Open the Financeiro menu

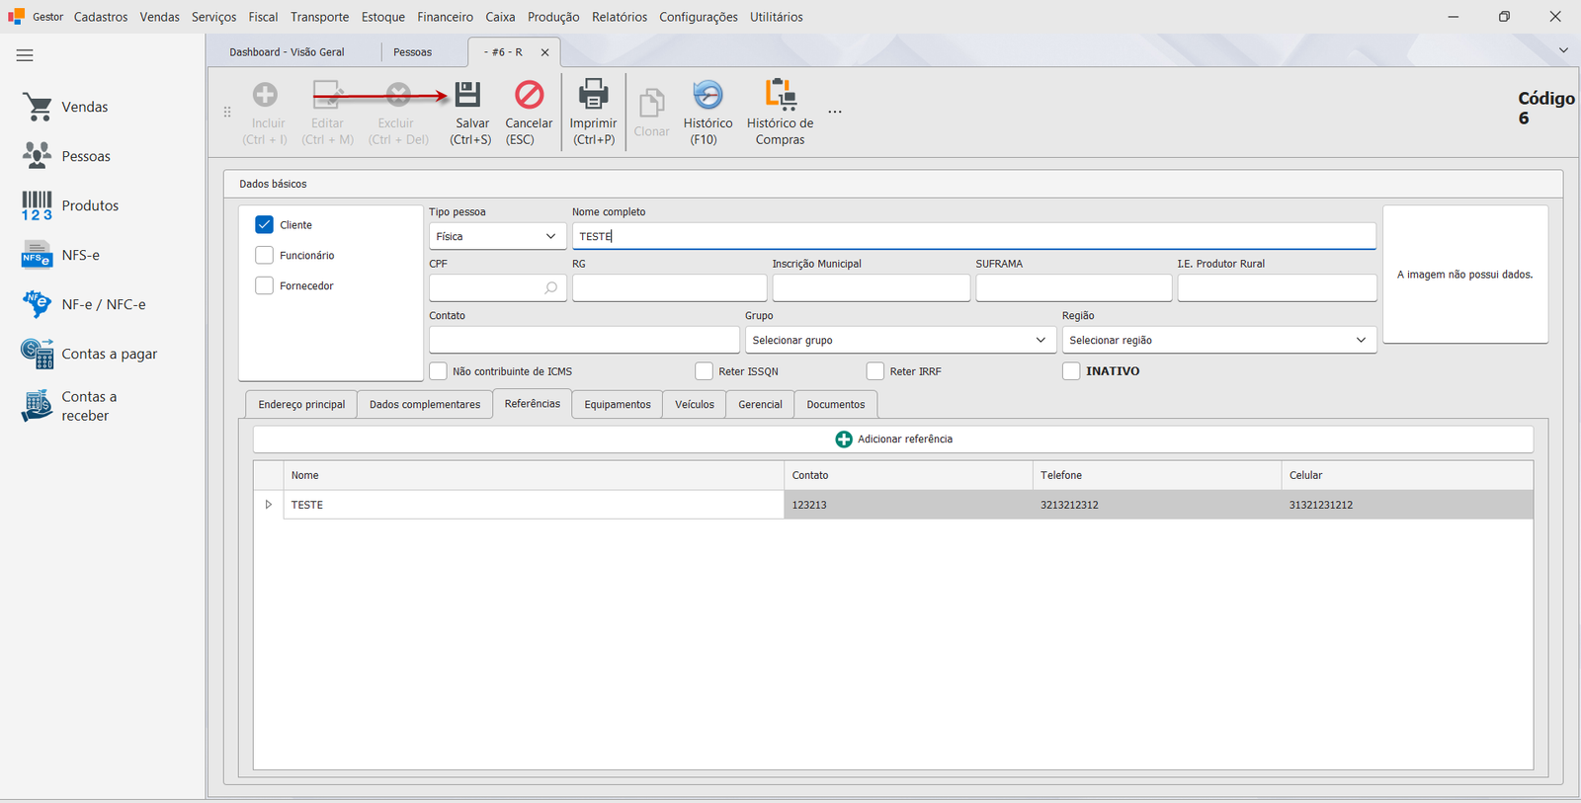445,17
